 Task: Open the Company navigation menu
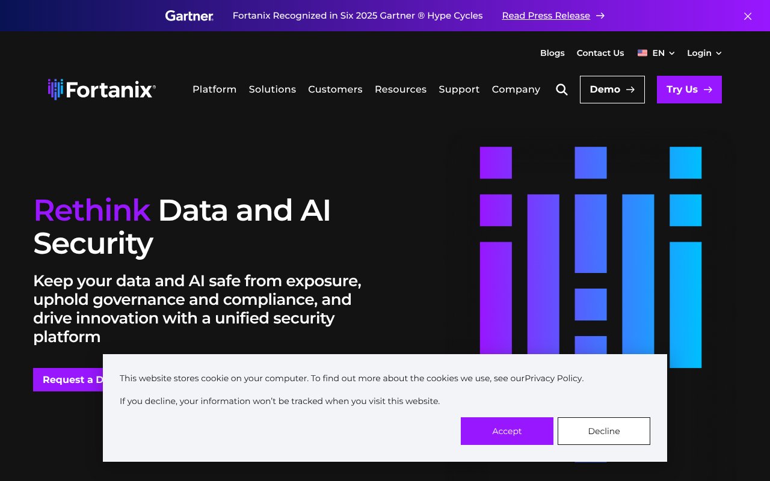click(516, 89)
